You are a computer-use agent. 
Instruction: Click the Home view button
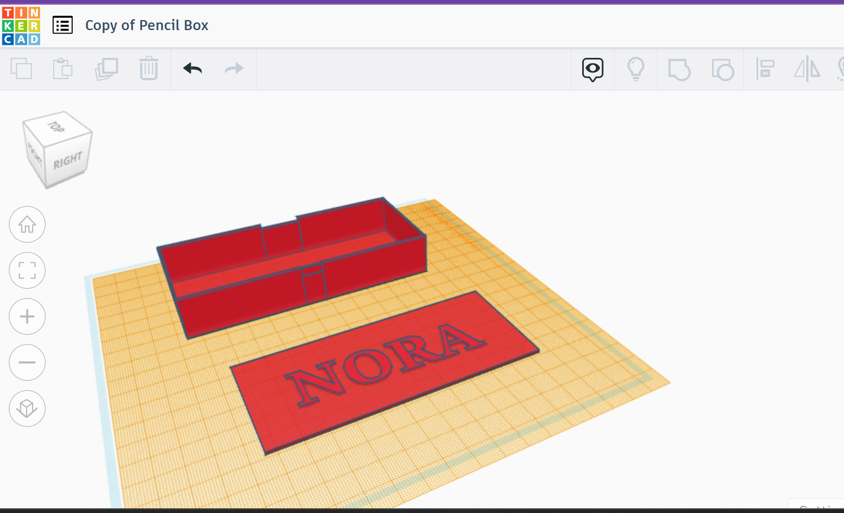(x=27, y=224)
